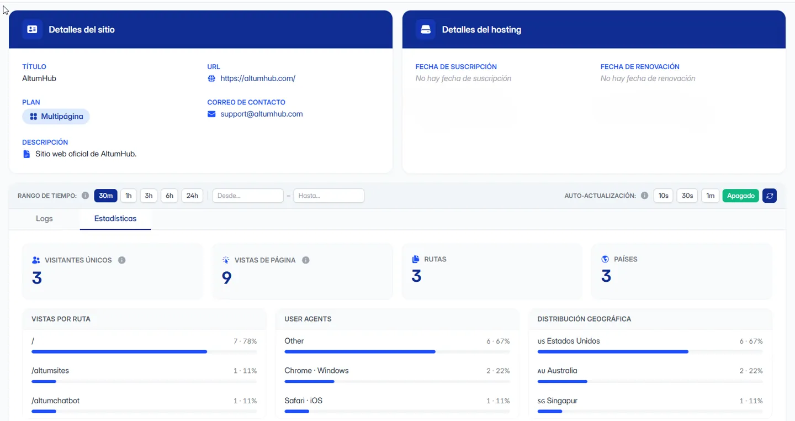Click the Singapur country row
This screenshot has height=421, width=795.
tap(650, 404)
